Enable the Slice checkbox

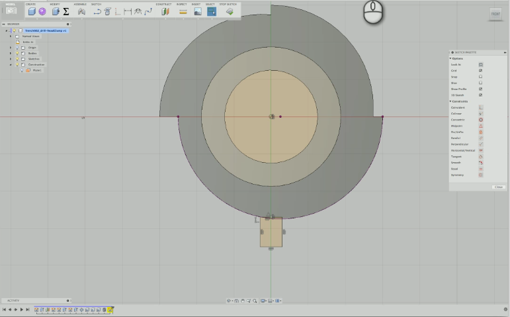pyautogui.click(x=480, y=83)
